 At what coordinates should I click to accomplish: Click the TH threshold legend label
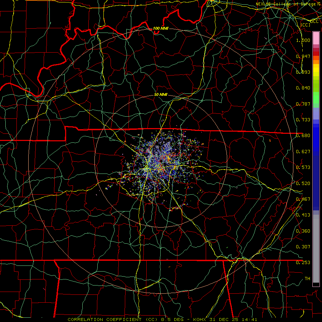click(307, 279)
